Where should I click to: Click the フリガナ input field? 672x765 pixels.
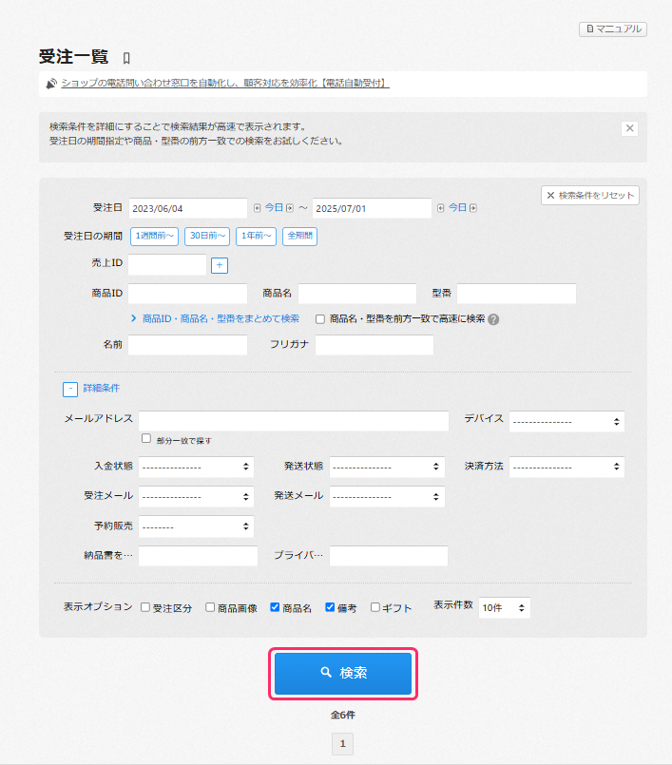pos(374,345)
